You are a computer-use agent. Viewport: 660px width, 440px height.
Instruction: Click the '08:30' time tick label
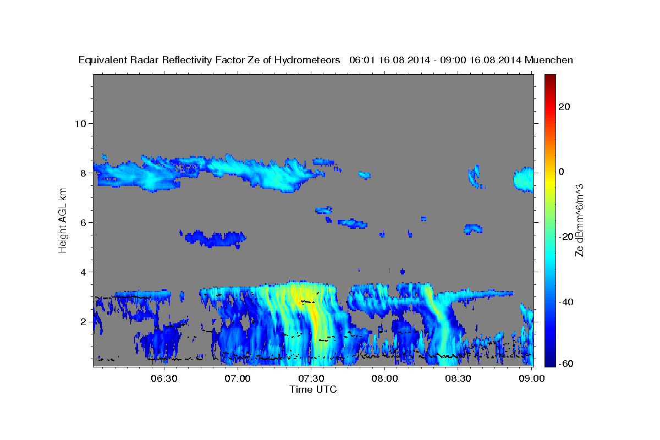[x=458, y=378]
